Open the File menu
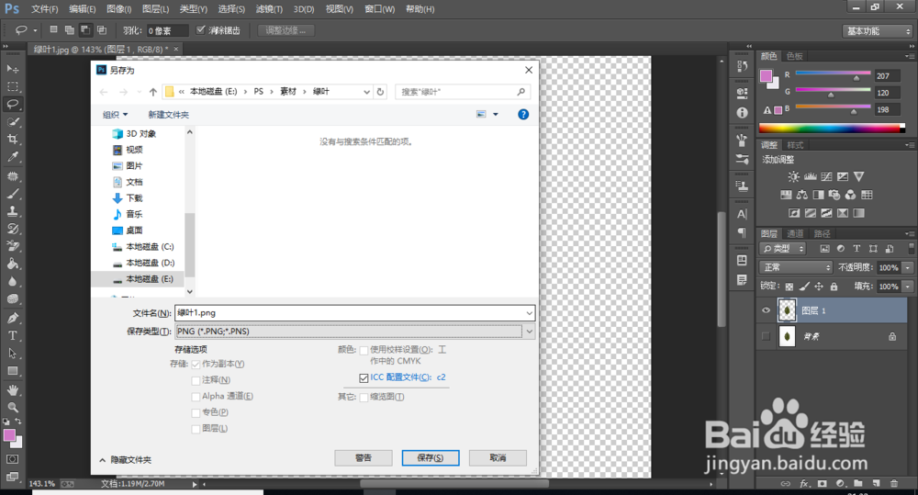Viewport: 918px width, 495px height. point(44,9)
